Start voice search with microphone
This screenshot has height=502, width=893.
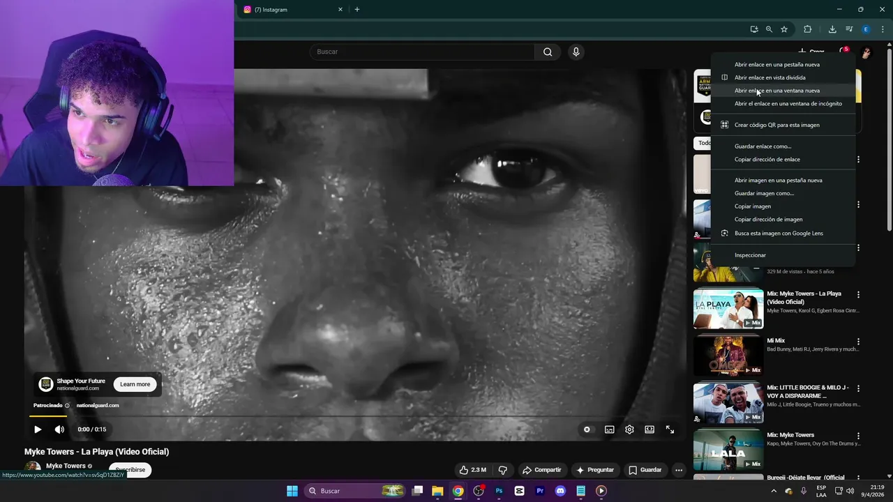(576, 52)
